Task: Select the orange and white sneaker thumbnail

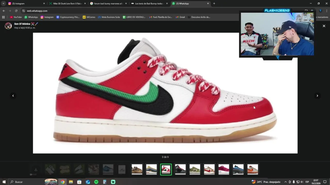Action: pos(252,170)
